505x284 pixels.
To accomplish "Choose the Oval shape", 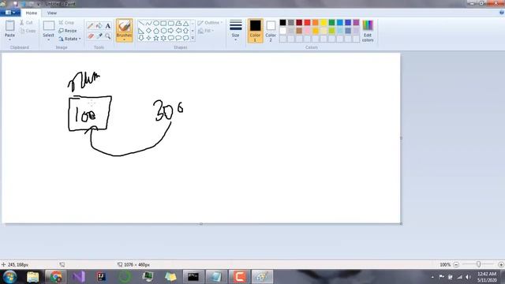I will (156, 24).
